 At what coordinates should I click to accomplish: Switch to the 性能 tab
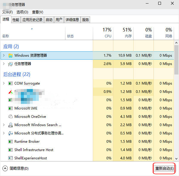16,20
